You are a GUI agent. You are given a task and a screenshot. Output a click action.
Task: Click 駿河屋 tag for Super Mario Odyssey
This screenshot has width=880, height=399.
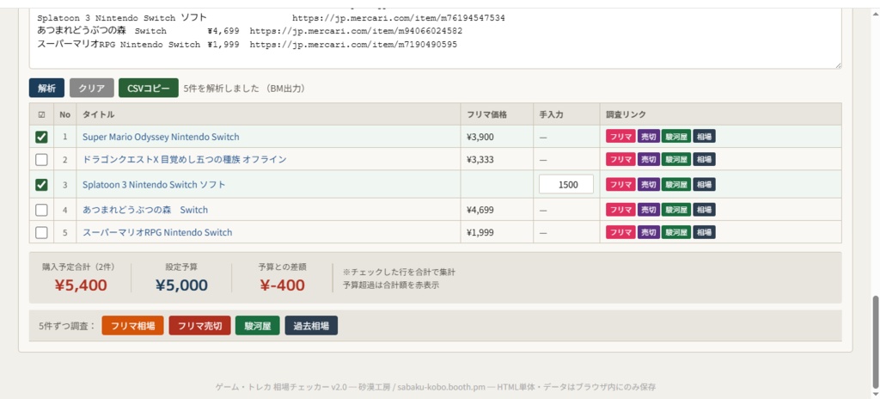(x=676, y=137)
